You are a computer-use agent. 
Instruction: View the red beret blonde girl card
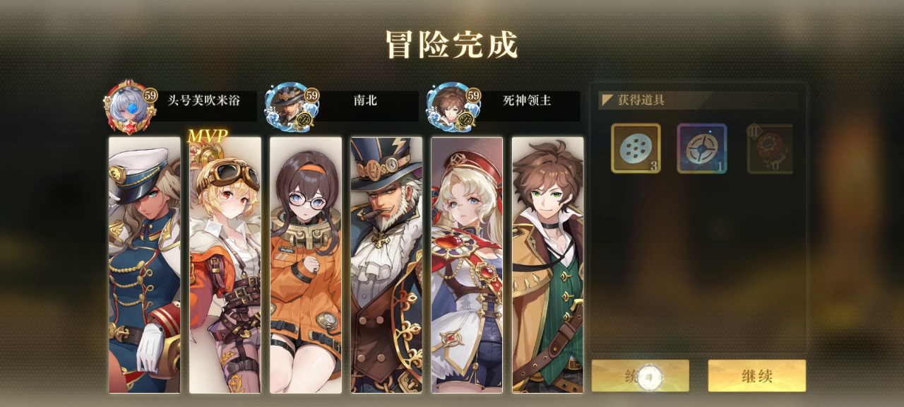(x=467, y=265)
